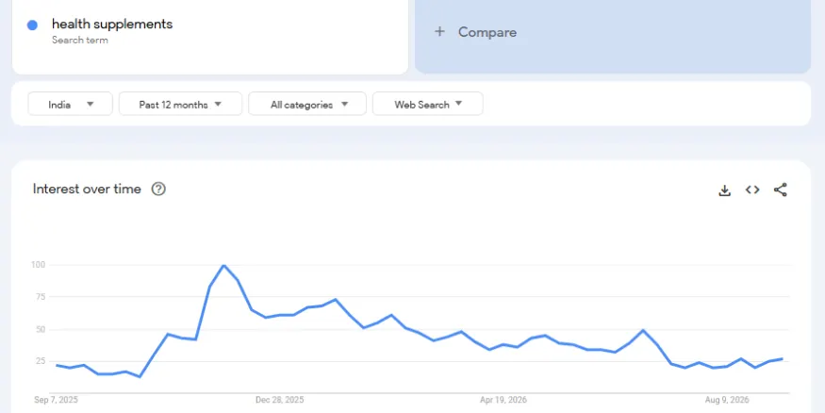This screenshot has width=825, height=413.
Task: Open the All categories dropdown
Action: point(307,104)
